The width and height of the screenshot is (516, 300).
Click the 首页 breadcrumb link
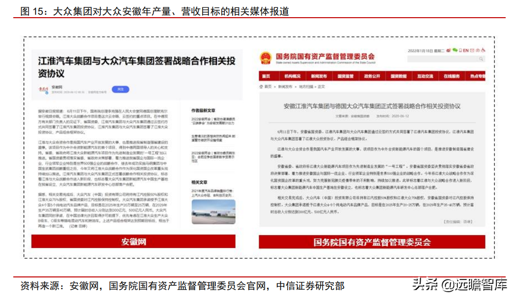pyautogui.click(x=268, y=86)
